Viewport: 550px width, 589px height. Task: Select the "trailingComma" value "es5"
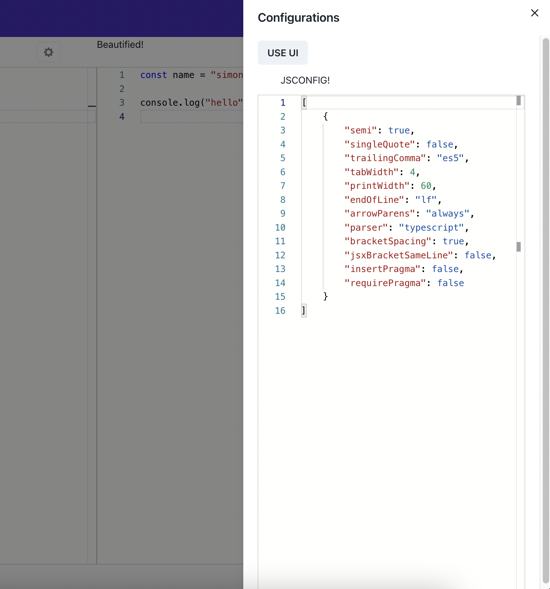pyautogui.click(x=451, y=158)
